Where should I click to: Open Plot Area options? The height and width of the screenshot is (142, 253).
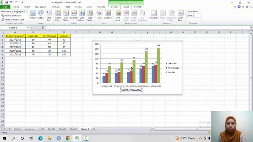tap(118, 15)
